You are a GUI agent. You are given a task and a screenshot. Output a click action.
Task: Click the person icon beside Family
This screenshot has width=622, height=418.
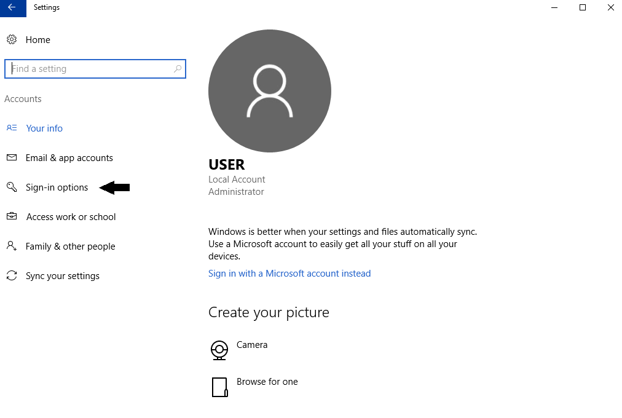click(12, 246)
